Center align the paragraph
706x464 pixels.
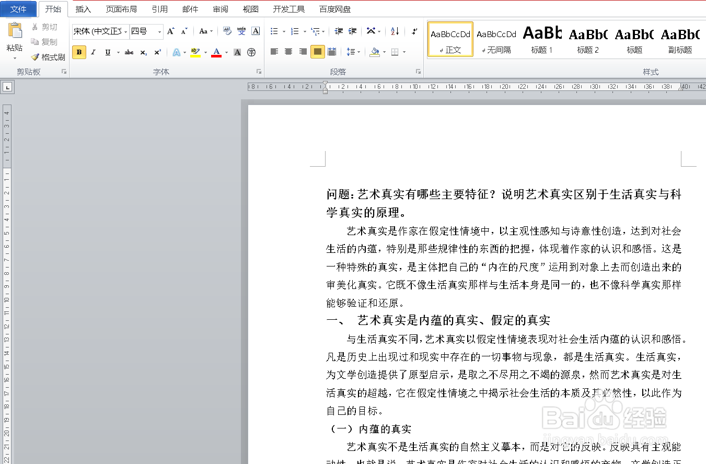tap(288, 51)
